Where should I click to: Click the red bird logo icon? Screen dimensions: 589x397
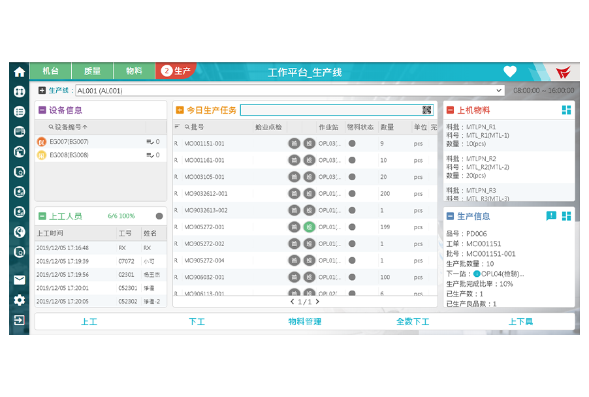click(563, 72)
